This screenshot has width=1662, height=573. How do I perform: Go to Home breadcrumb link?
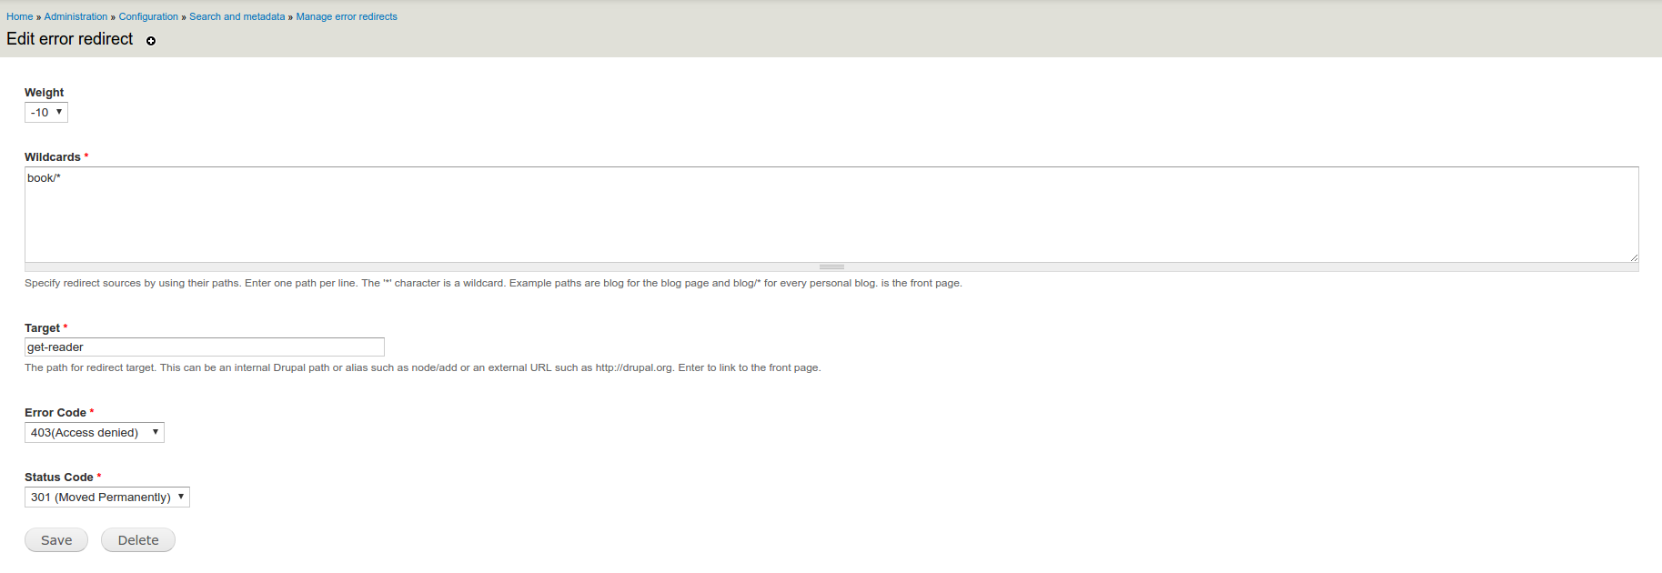[20, 16]
